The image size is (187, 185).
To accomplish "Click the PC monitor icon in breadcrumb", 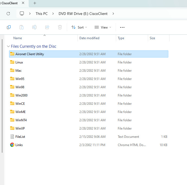I will click(x=22, y=14).
